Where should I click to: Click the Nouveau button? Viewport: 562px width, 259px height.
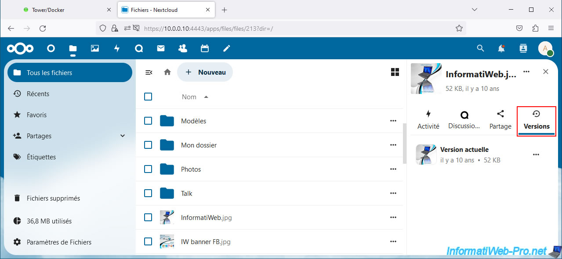(x=205, y=72)
